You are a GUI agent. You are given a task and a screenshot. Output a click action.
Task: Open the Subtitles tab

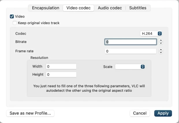(138, 8)
